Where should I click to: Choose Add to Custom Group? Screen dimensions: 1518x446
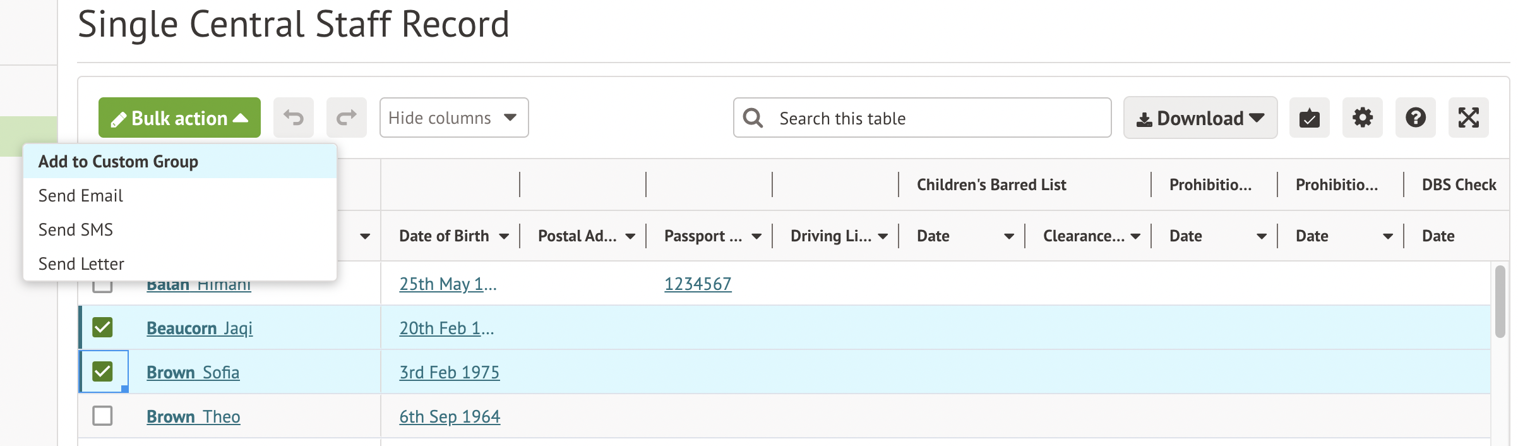[180, 162]
